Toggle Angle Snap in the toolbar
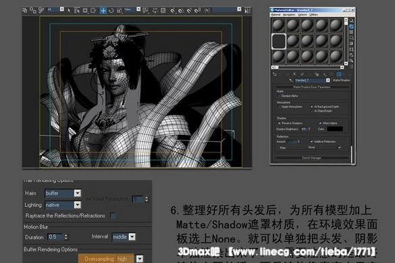The height and width of the screenshot is (263, 395). point(181,11)
